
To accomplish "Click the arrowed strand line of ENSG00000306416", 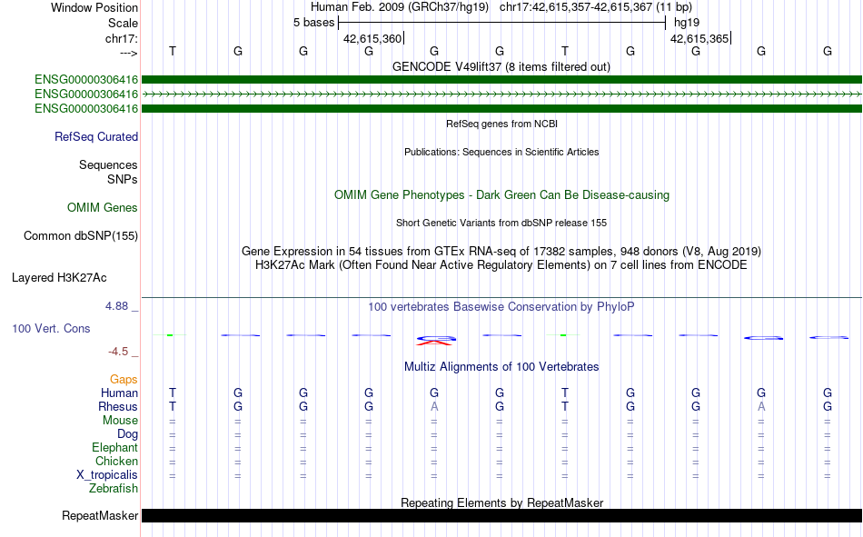I will [501, 94].
